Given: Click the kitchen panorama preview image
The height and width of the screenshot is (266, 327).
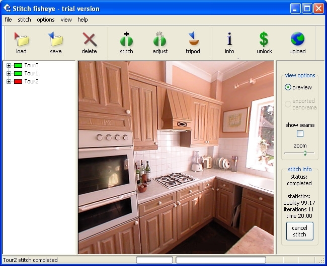Looking at the screenshot, I should [x=176, y=158].
